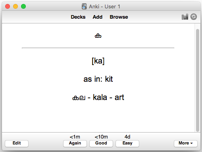Click the 'kala - art' example line
The width and height of the screenshot is (202, 152).
pyautogui.click(x=98, y=97)
